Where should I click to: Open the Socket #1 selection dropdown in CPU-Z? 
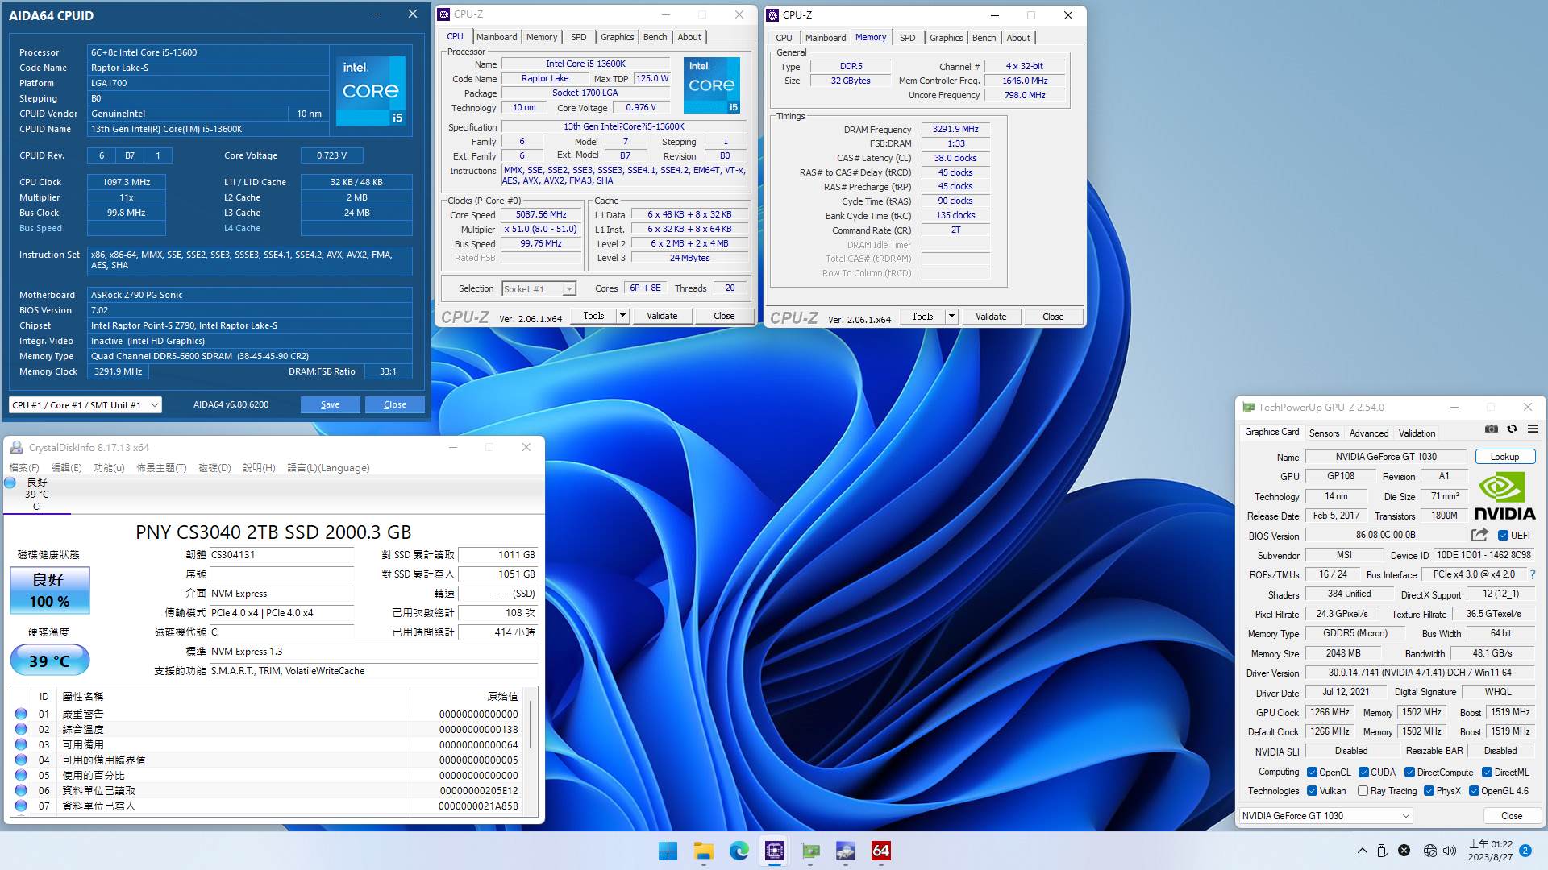[539, 289]
